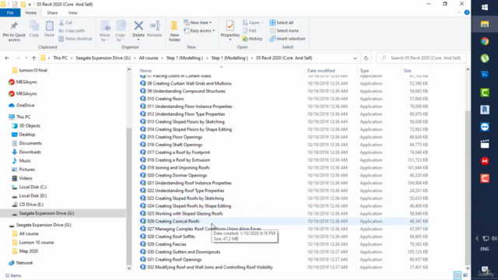
Task: Show hidden tray icons chevron
Action: pyautogui.click(x=477, y=239)
